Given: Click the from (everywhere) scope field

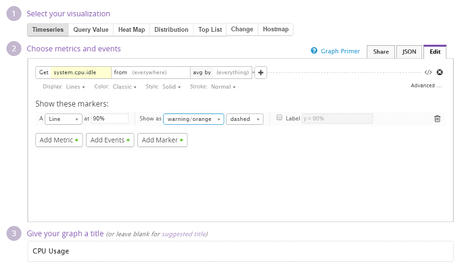Looking at the screenshot, I should [x=151, y=72].
